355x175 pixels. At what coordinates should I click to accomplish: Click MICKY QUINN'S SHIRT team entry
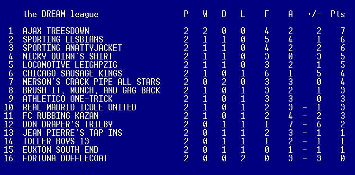click(68, 57)
